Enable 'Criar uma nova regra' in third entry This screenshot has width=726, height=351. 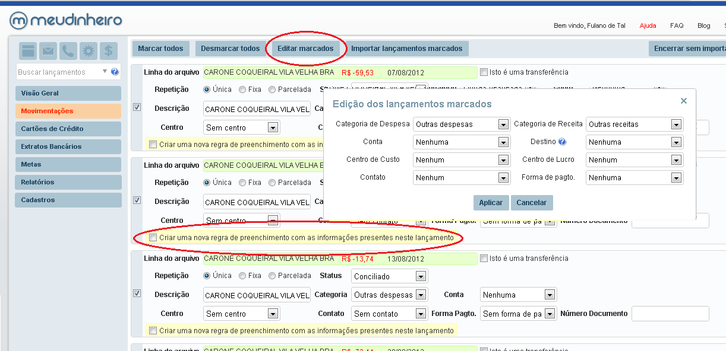pyautogui.click(x=153, y=330)
